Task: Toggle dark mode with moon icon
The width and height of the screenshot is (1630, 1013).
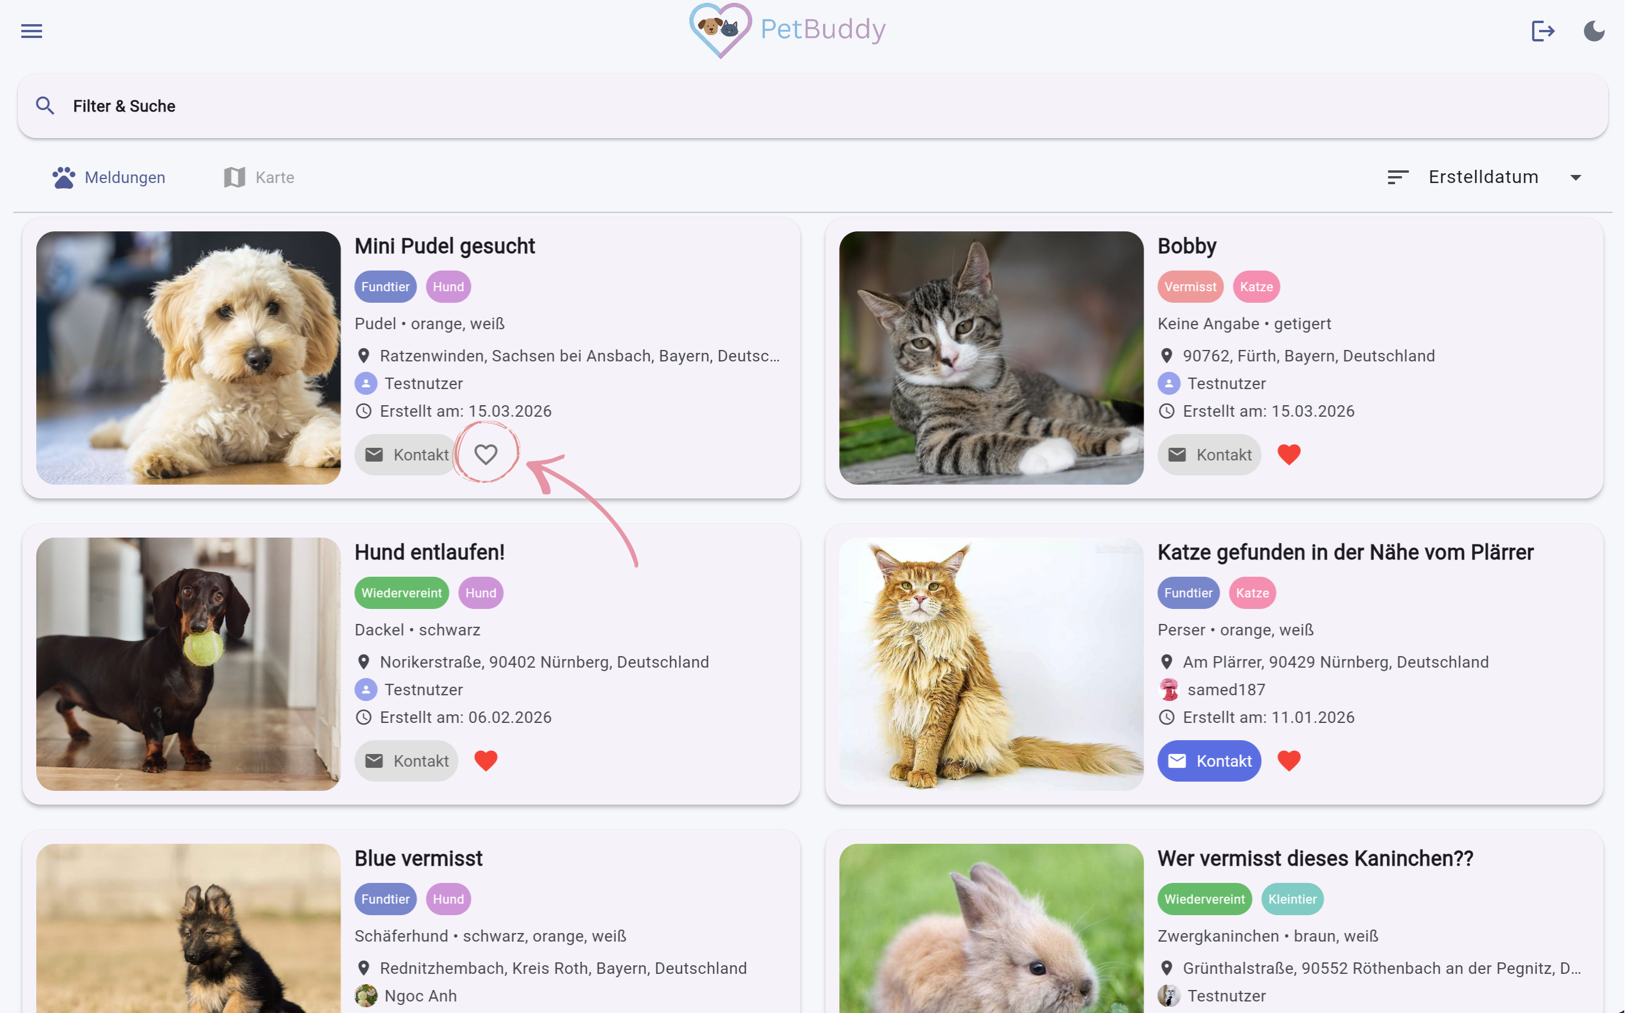Action: coord(1593,31)
